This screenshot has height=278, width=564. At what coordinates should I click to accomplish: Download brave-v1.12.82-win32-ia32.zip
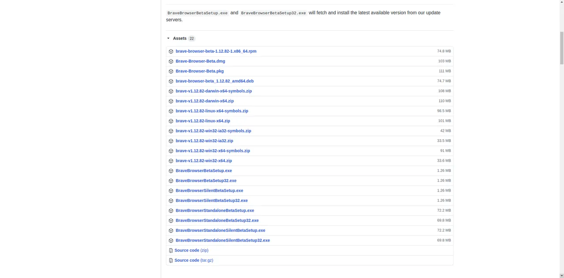204,141
